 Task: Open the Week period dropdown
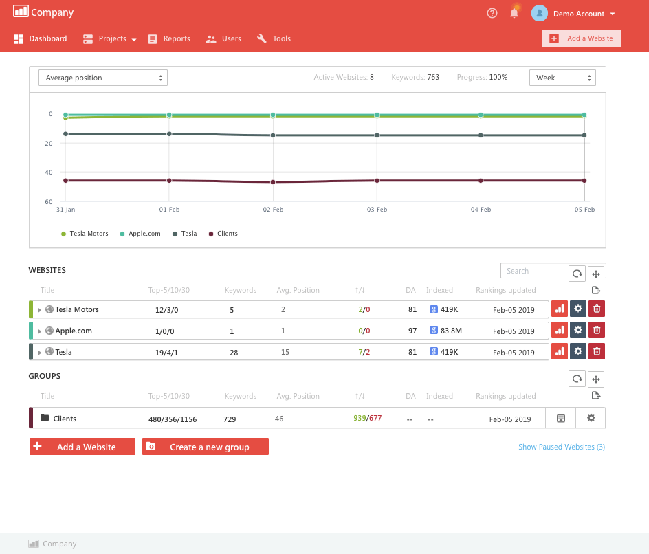pyautogui.click(x=562, y=78)
